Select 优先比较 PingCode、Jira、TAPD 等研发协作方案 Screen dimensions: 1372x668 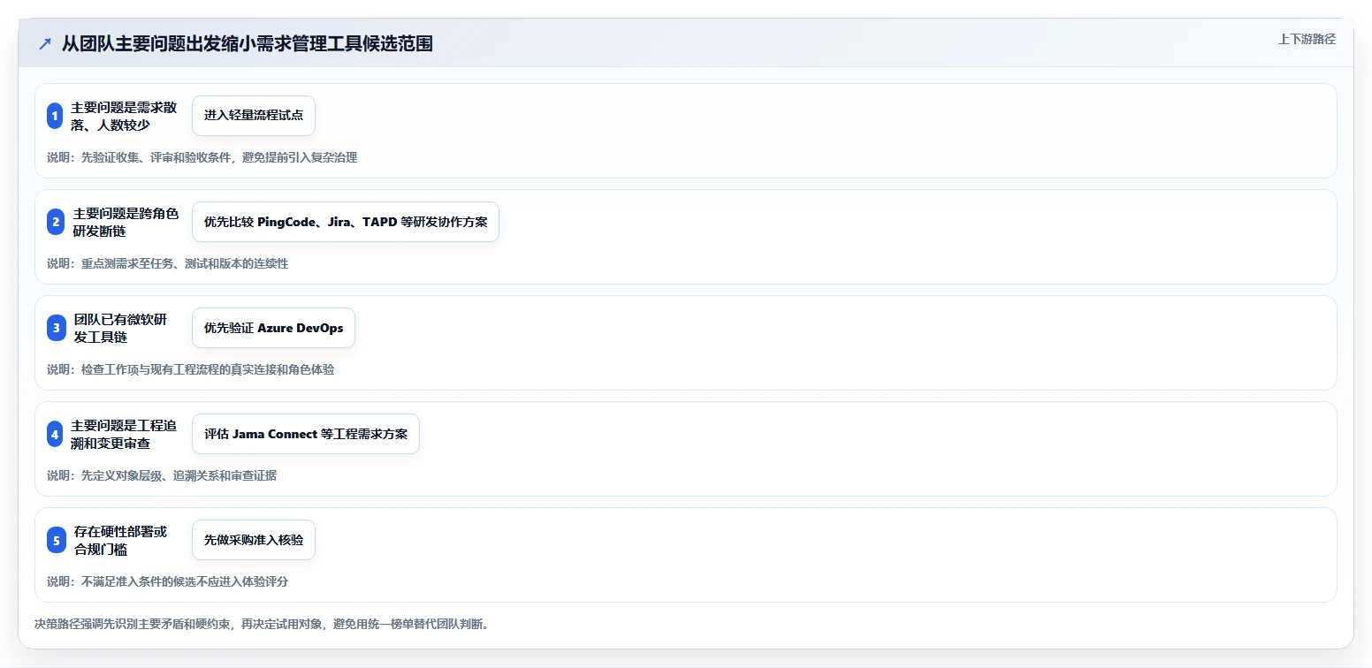click(x=346, y=222)
